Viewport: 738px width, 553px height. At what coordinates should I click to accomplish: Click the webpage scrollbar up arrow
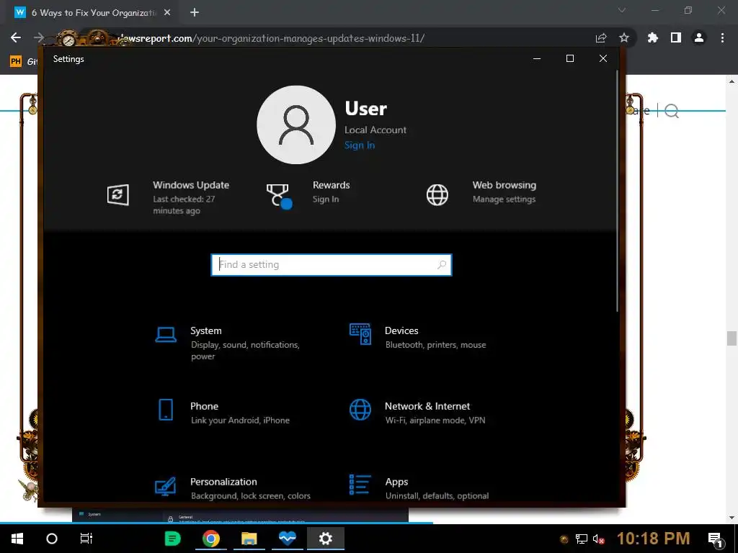coord(732,81)
